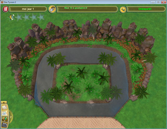
Task: Pause the game with the red pause button
Action: 5,9
